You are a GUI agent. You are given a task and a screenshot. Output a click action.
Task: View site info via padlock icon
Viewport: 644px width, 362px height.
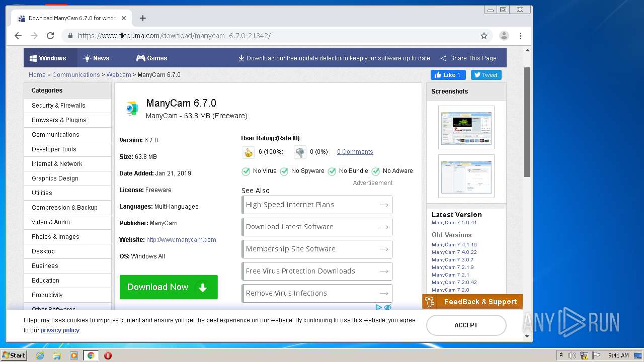(x=70, y=36)
